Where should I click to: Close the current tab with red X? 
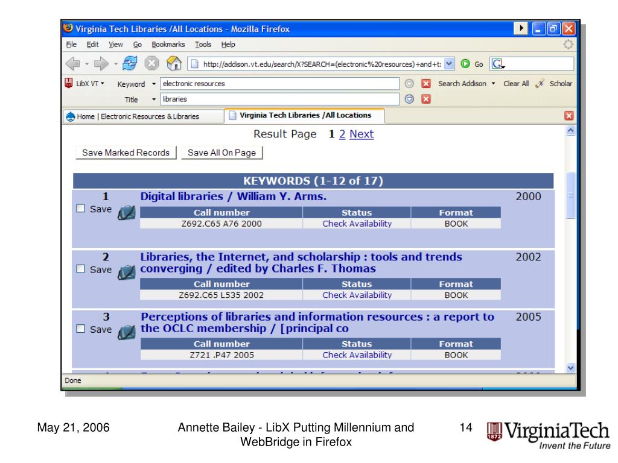pos(569,116)
